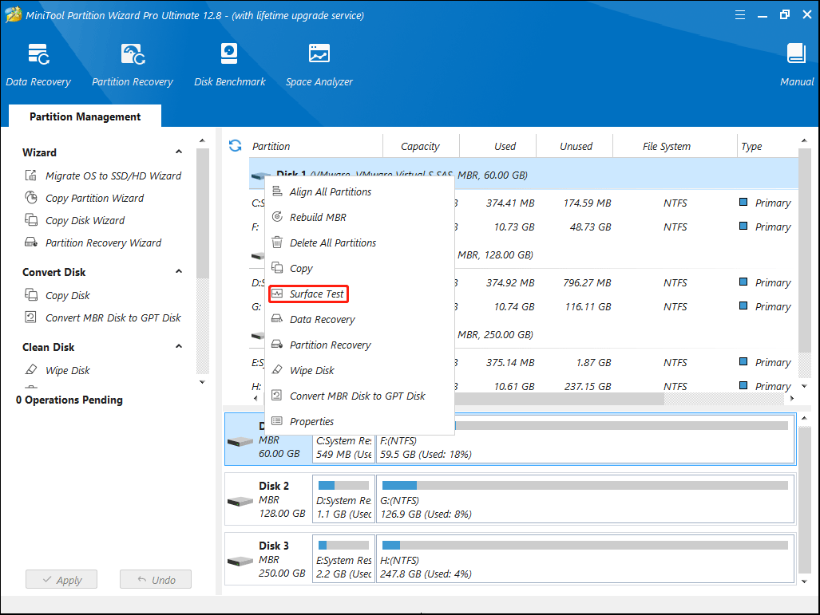The image size is (820, 615).
Task: Click Delete All Partitions trash icon
Action: [x=277, y=242]
